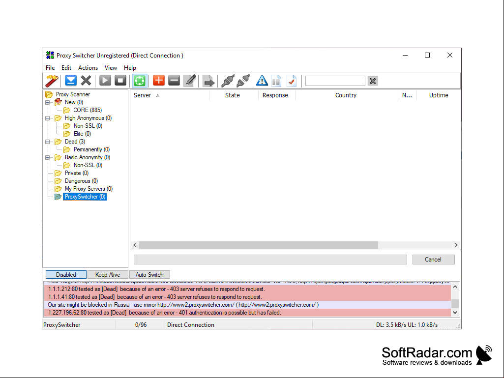This screenshot has height=378, width=504.
Task: Click the green refresh icon
Action: [140, 81]
